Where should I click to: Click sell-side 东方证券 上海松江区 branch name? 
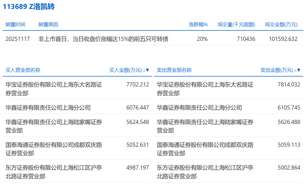point(205,172)
